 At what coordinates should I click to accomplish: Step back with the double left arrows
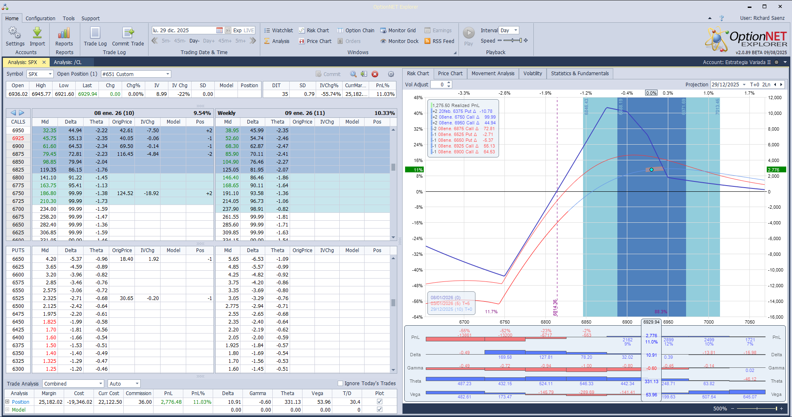tap(155, 41)
